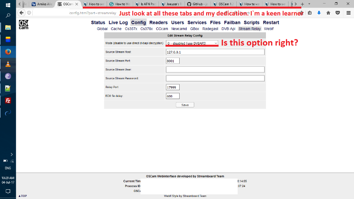Go back using browser back arrow
Viewport: 354px width, 199px height.
coord(22,13)
